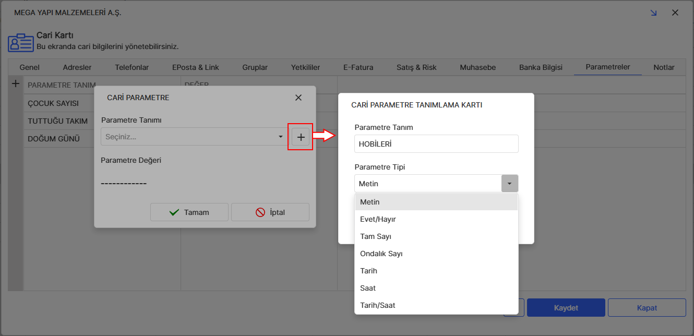Open the Notlar tab
694x336 pixels.
click(664, 67)
